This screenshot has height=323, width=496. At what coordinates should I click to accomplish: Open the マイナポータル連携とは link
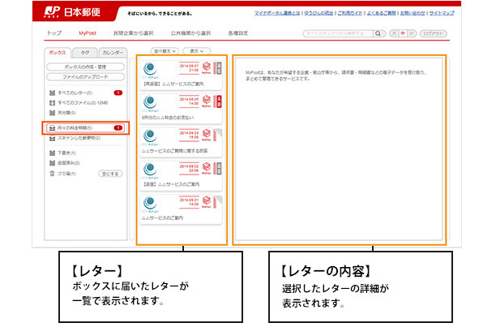tap(277, 13)
